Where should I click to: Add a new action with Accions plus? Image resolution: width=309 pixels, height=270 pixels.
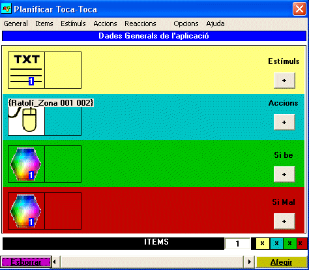tap(284, 122)
